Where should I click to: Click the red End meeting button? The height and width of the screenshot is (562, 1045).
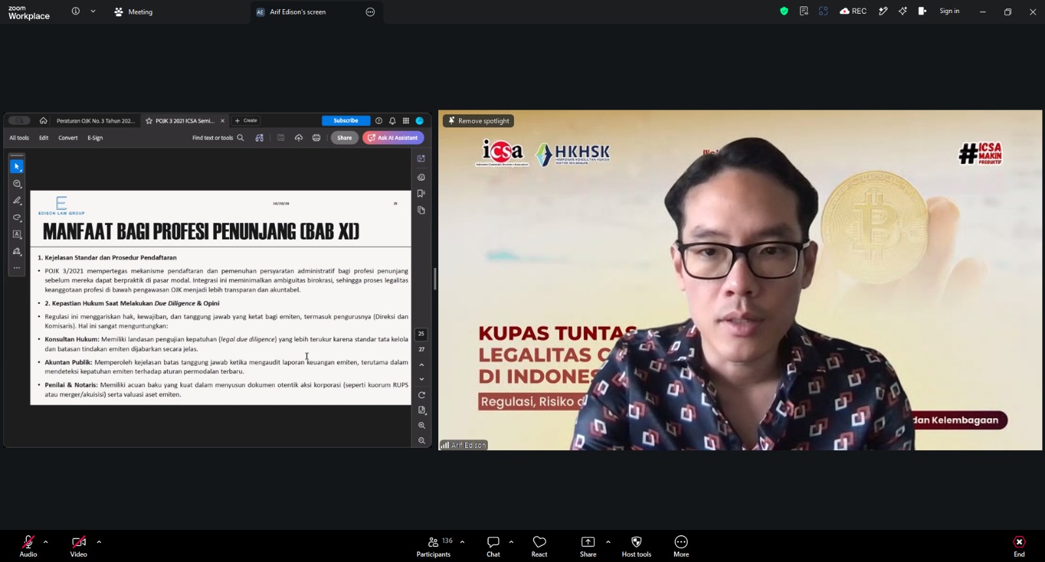pos(1019,546)
